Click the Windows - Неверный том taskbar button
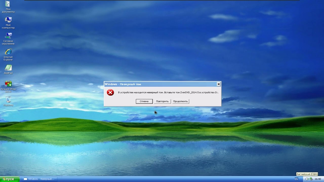This screenshot has width=324, height=182. coord(39,179)
